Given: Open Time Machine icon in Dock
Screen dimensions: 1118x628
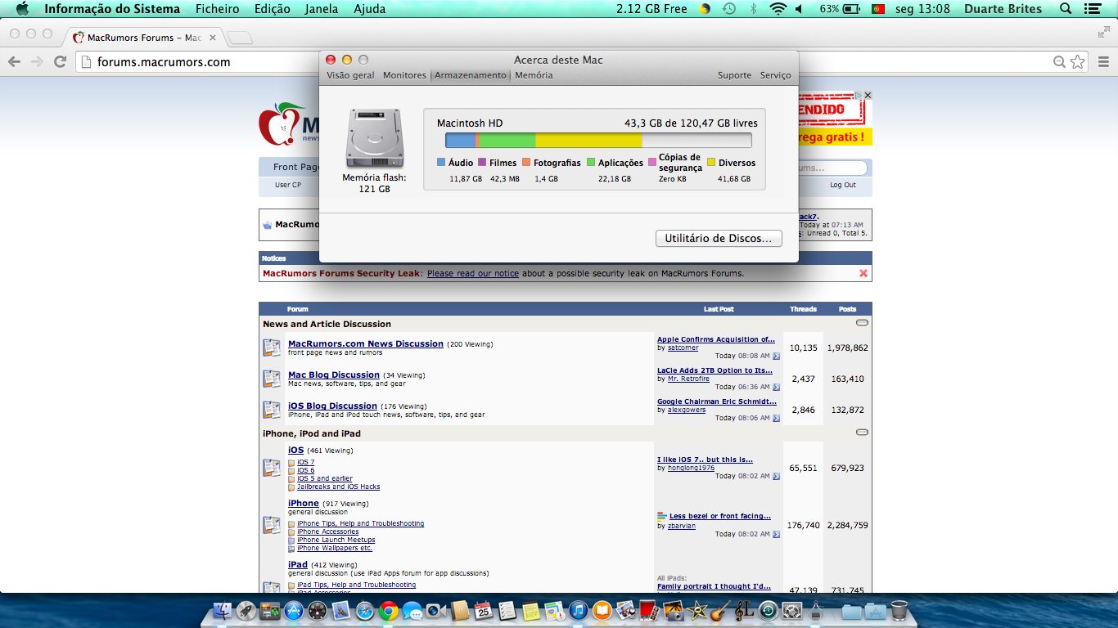Looking at the screenshot, I should 768,611.
